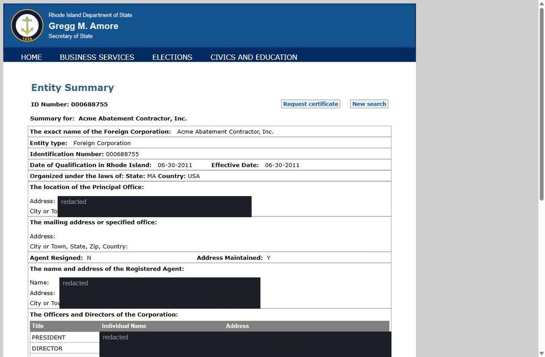Select the PRESIDENT title cell
Viewport: 545px width, 357px height.
(x=64, y=337)
